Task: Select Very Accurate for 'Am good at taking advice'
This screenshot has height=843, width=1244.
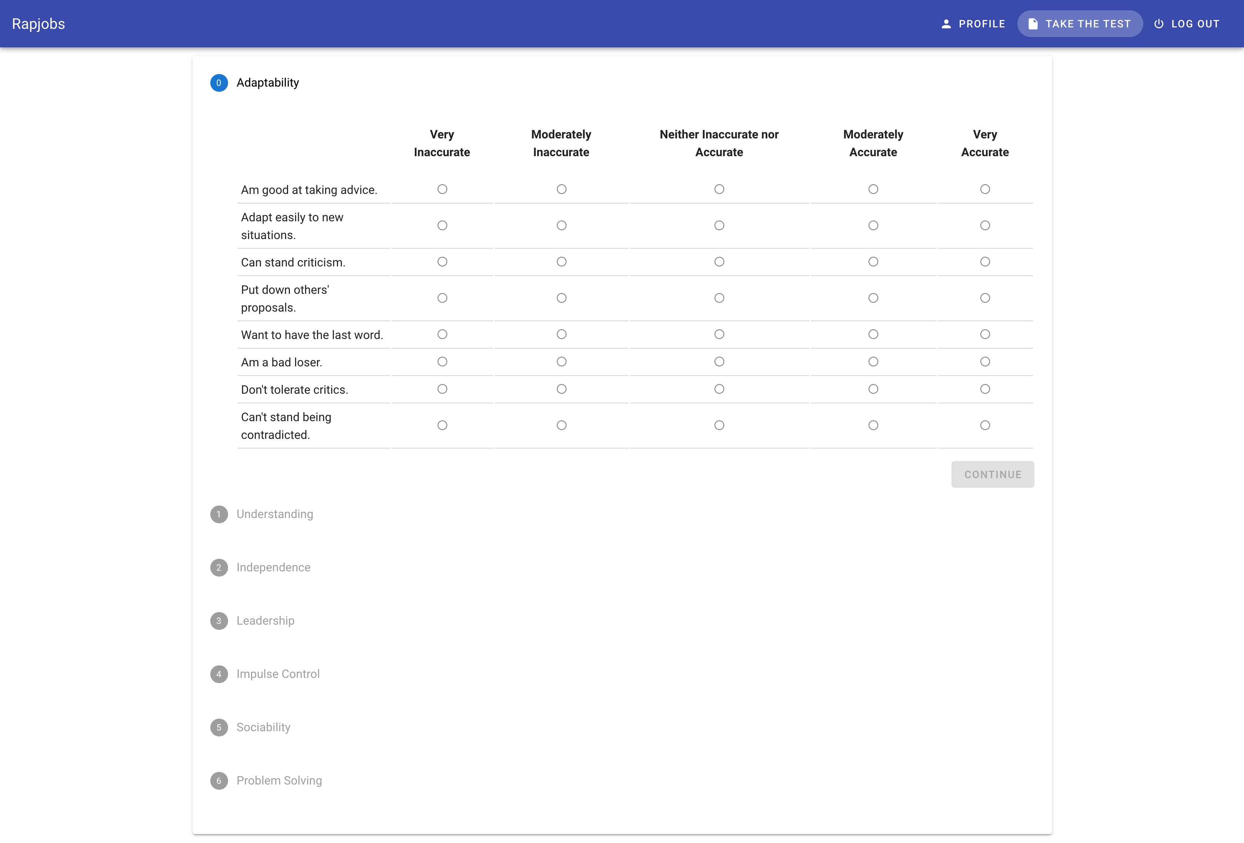Action: (x=984, y=189)
